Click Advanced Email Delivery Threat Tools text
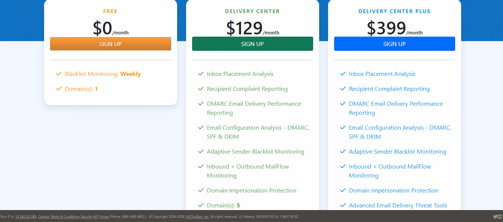Image resolution: width=503 pixels, height=222 pixels. (398, 206)
